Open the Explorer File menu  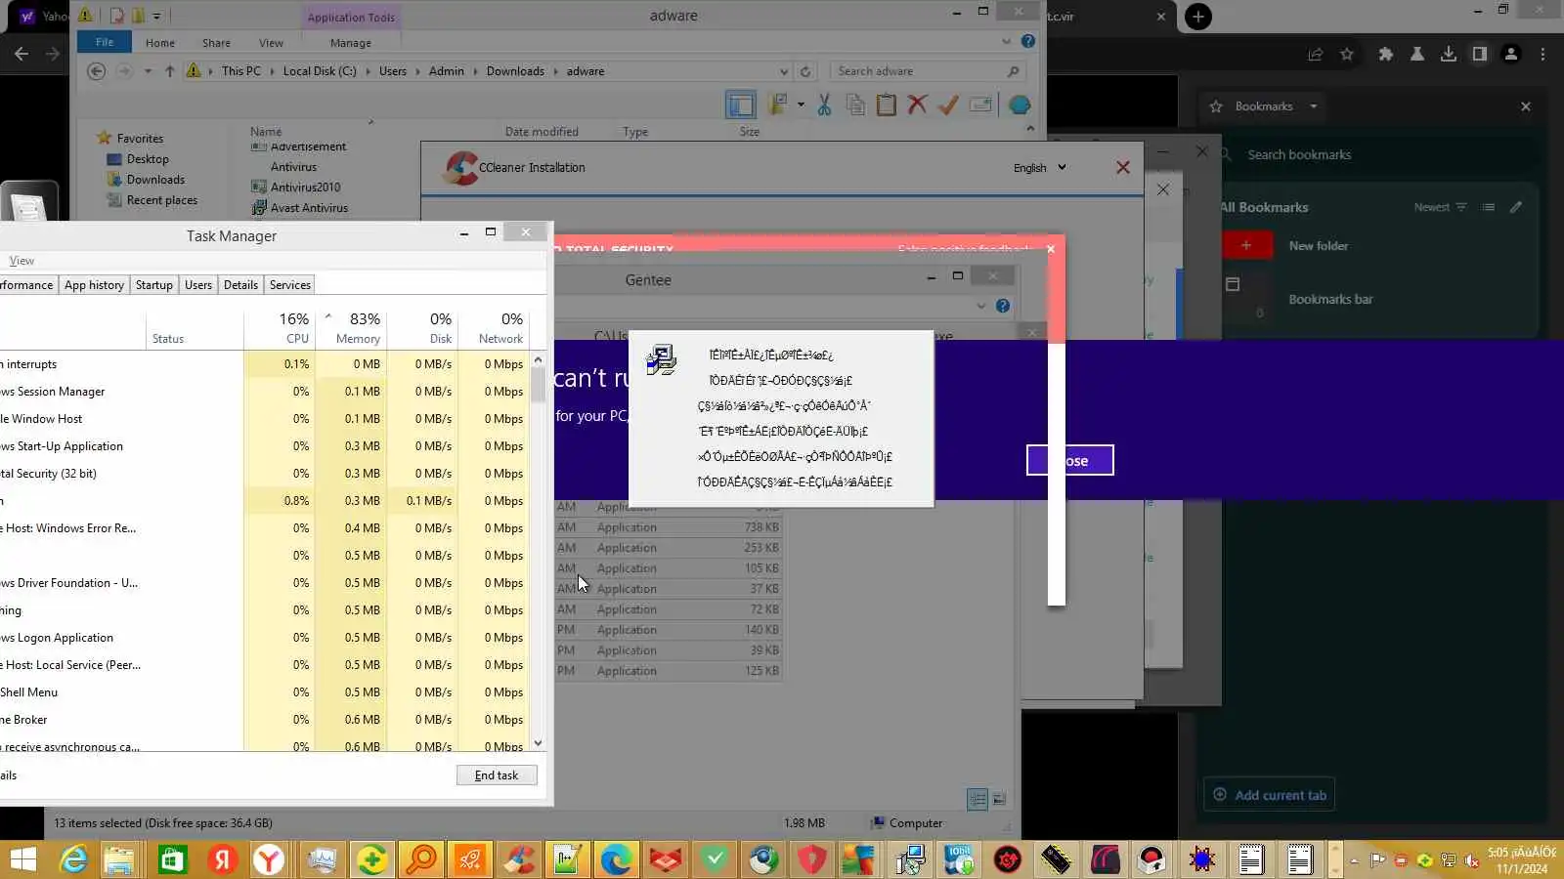pos(105,42)
